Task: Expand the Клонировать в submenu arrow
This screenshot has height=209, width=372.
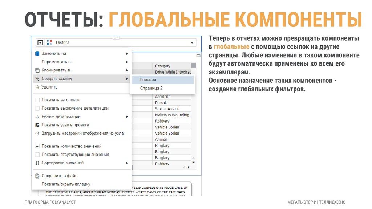Action: [x=127, y=70]
